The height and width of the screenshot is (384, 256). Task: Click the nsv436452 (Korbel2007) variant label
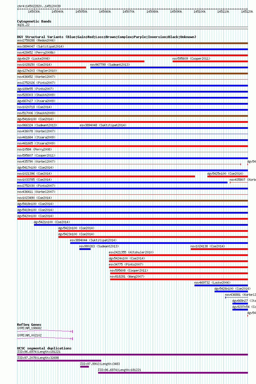(x=36, y=77)
